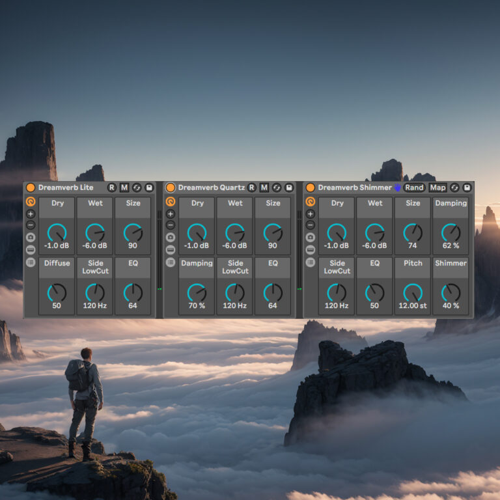This screenshot has height=500, width=500.
Task: Click the Shimmer knob showing 40 %
Action: tap(451, 293)
